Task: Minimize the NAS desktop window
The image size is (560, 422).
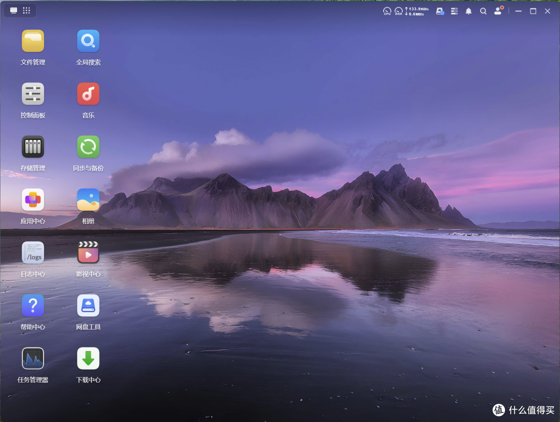Action: pyautogui.click(x=519, y=11)
